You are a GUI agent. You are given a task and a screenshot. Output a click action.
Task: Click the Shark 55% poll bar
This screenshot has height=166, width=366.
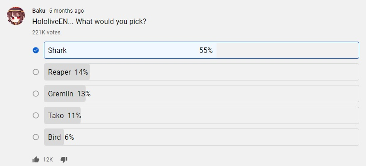click(202, 50)
